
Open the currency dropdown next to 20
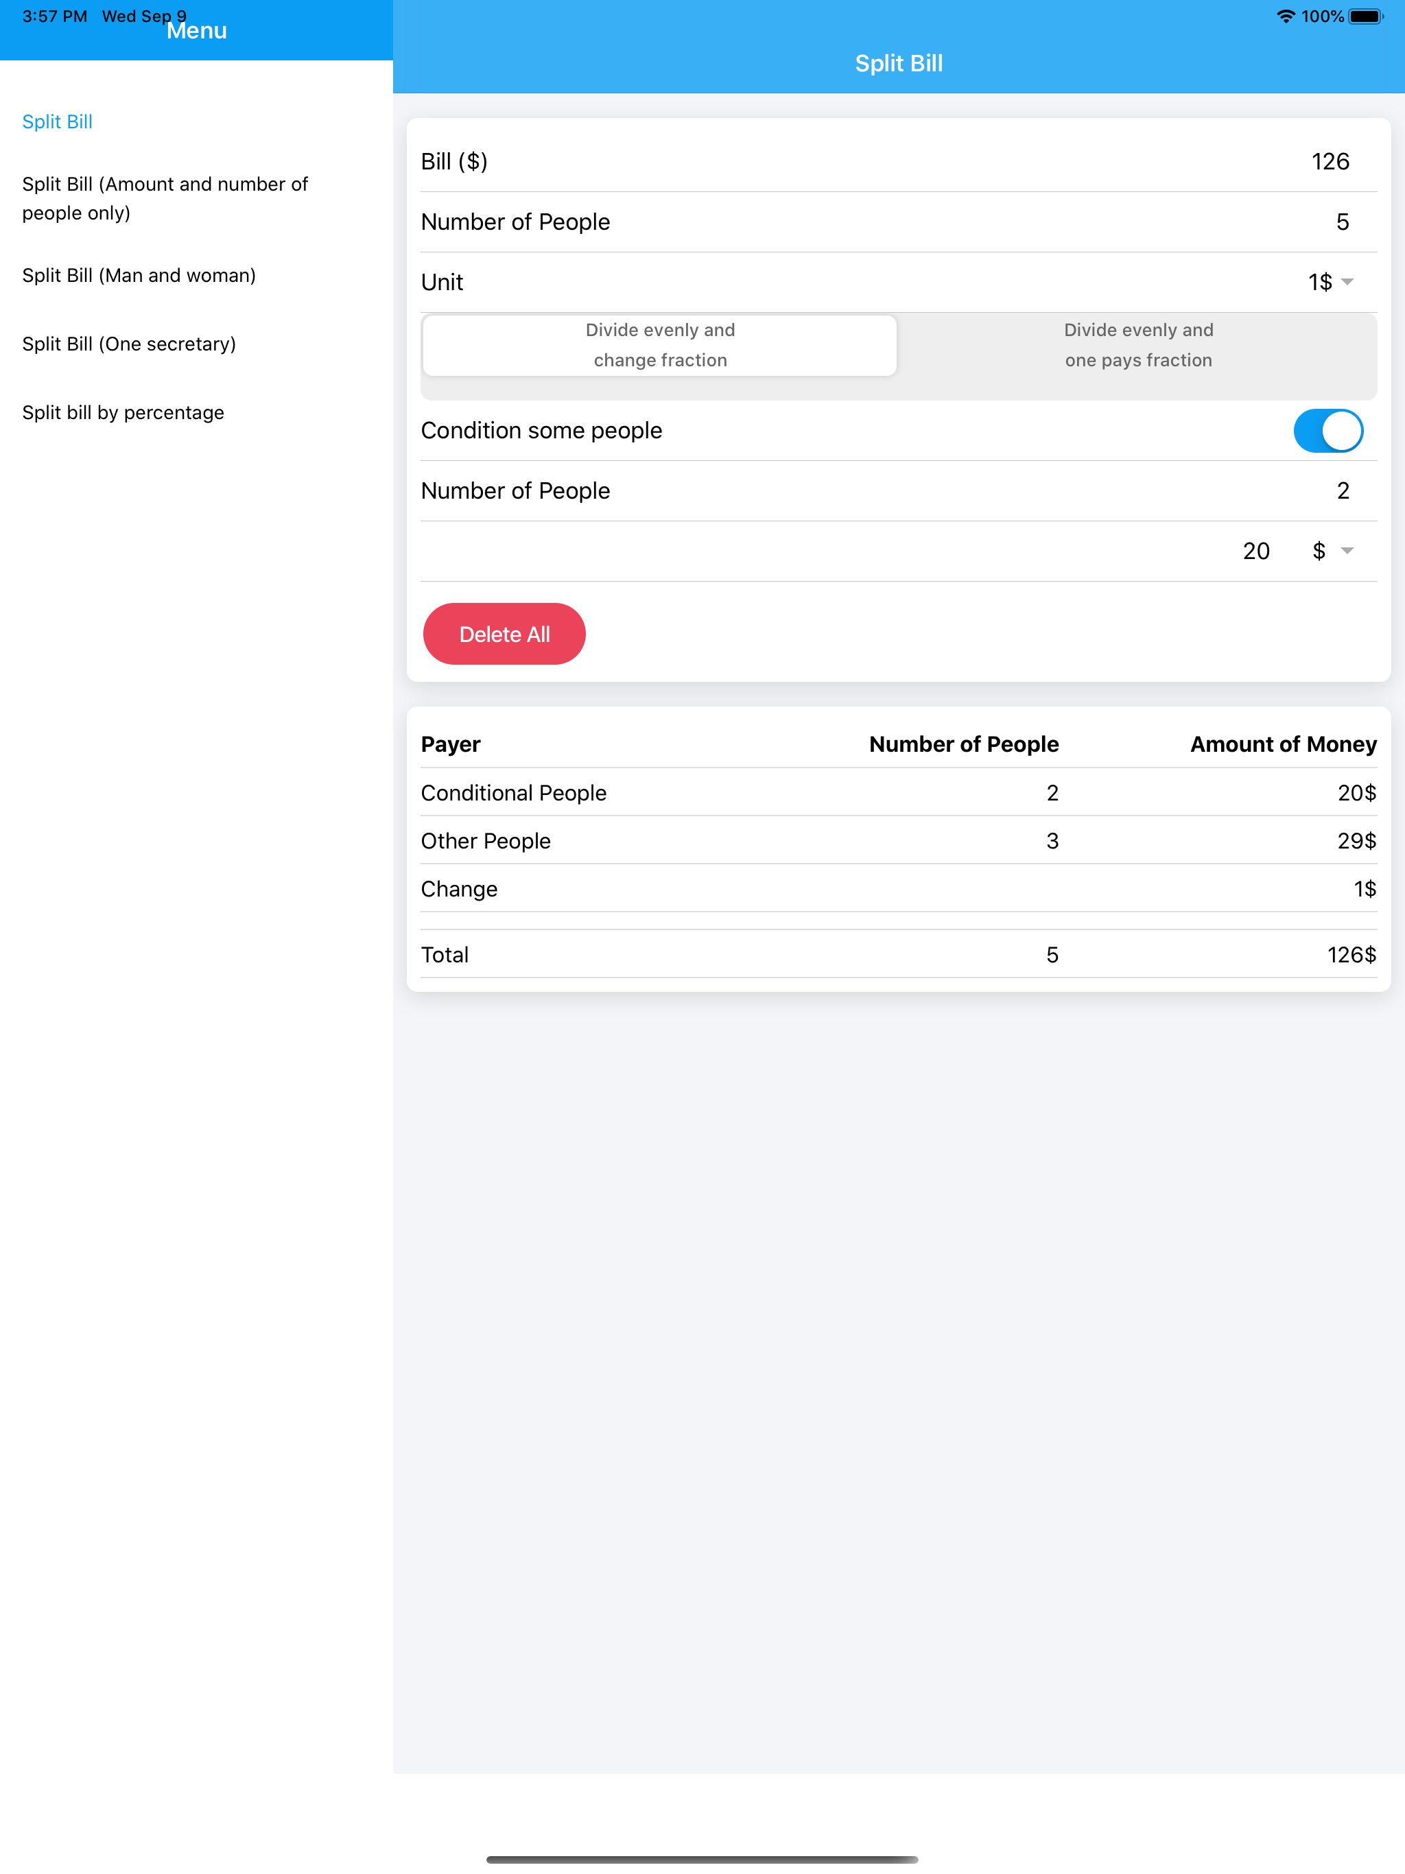pos(1332,551)
